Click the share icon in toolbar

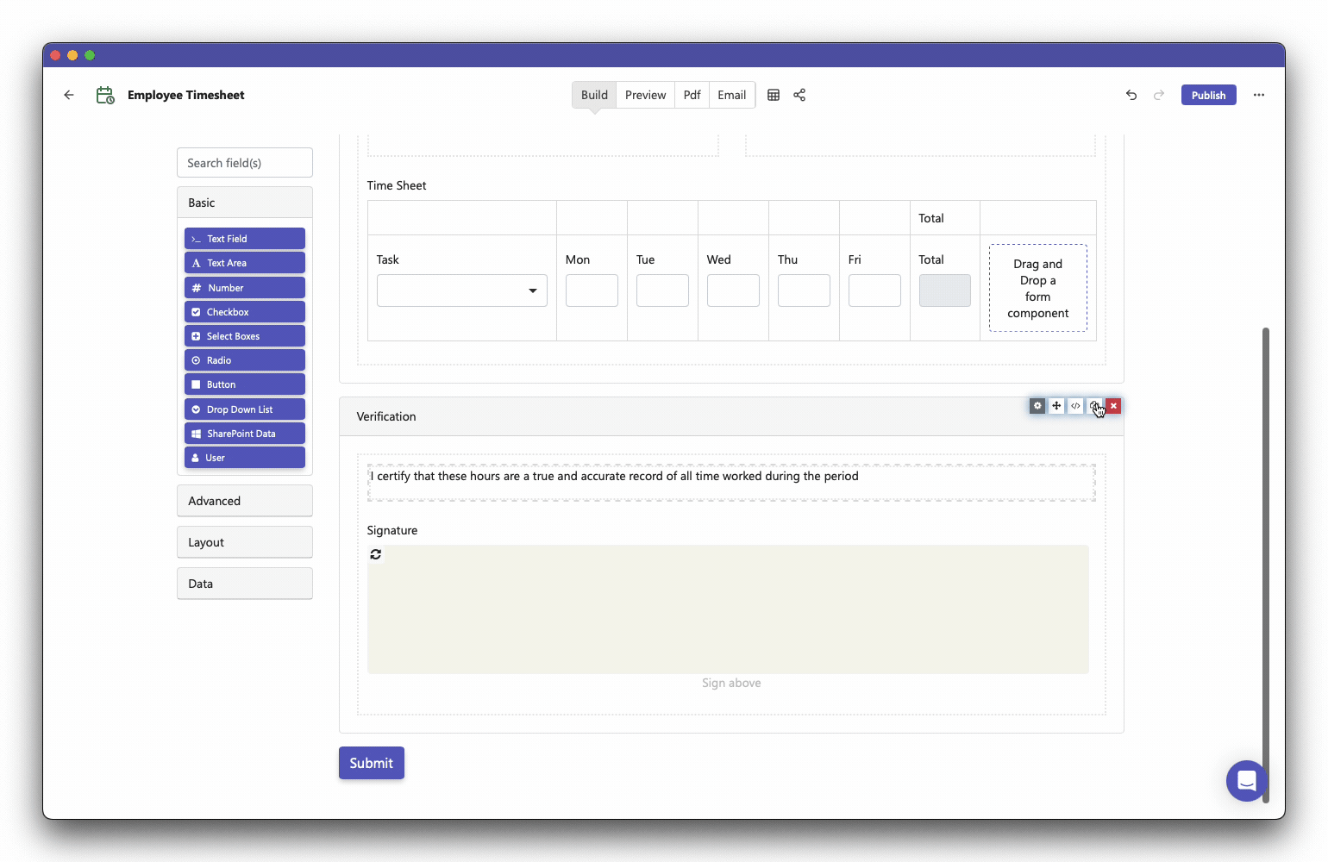click(799, 95)
